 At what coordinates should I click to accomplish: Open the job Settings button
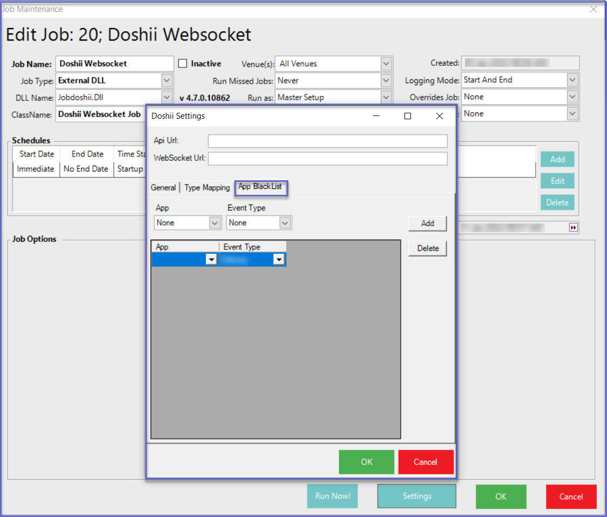[x=417, y=496]
